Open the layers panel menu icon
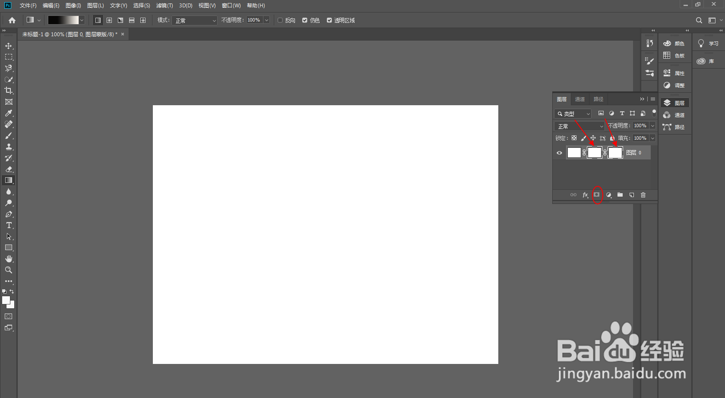This screenshot has height=398, width=725. click(x=653, y=99)
